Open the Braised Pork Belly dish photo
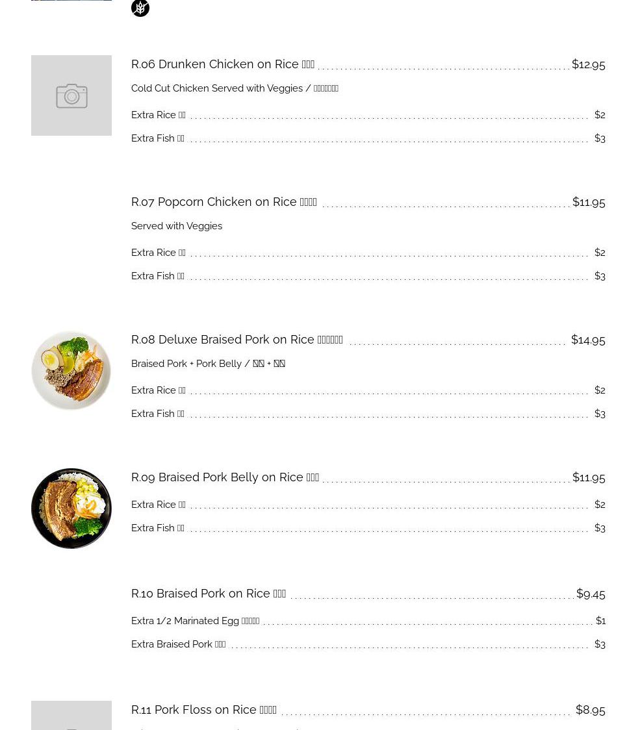The height and width of the screenshot is (730, 627). click(x=71, y=509)
